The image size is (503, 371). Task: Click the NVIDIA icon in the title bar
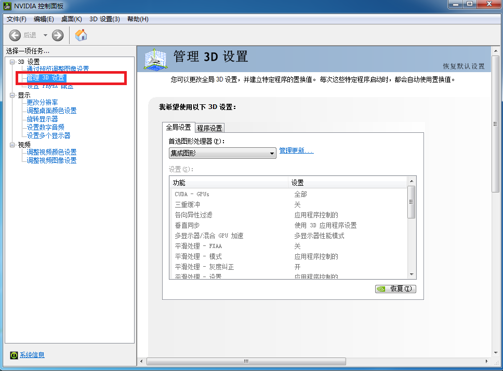click(7, 6)
